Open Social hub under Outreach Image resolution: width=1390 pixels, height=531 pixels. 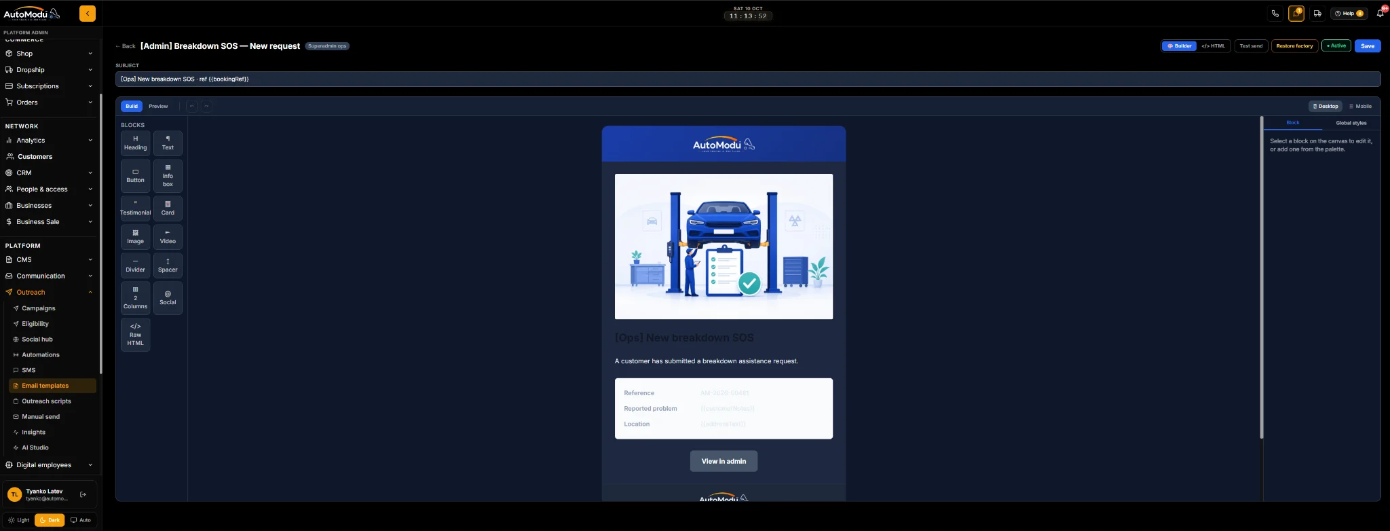(52, 340)
